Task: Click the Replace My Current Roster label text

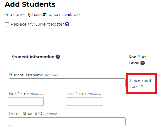Action: pyautogui.click(x=37, y=24)
